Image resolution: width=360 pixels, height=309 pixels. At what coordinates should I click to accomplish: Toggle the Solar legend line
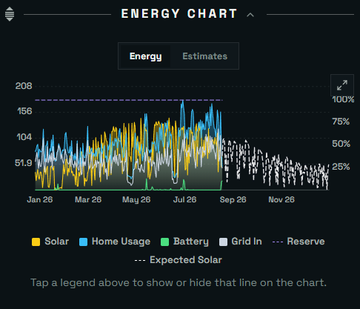tap(50, 242)
